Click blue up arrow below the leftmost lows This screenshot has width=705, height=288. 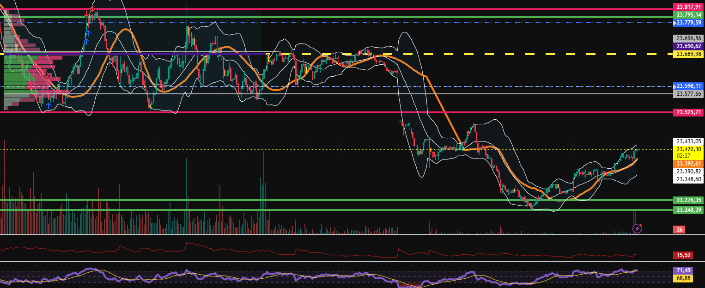(x=48, y=106)
